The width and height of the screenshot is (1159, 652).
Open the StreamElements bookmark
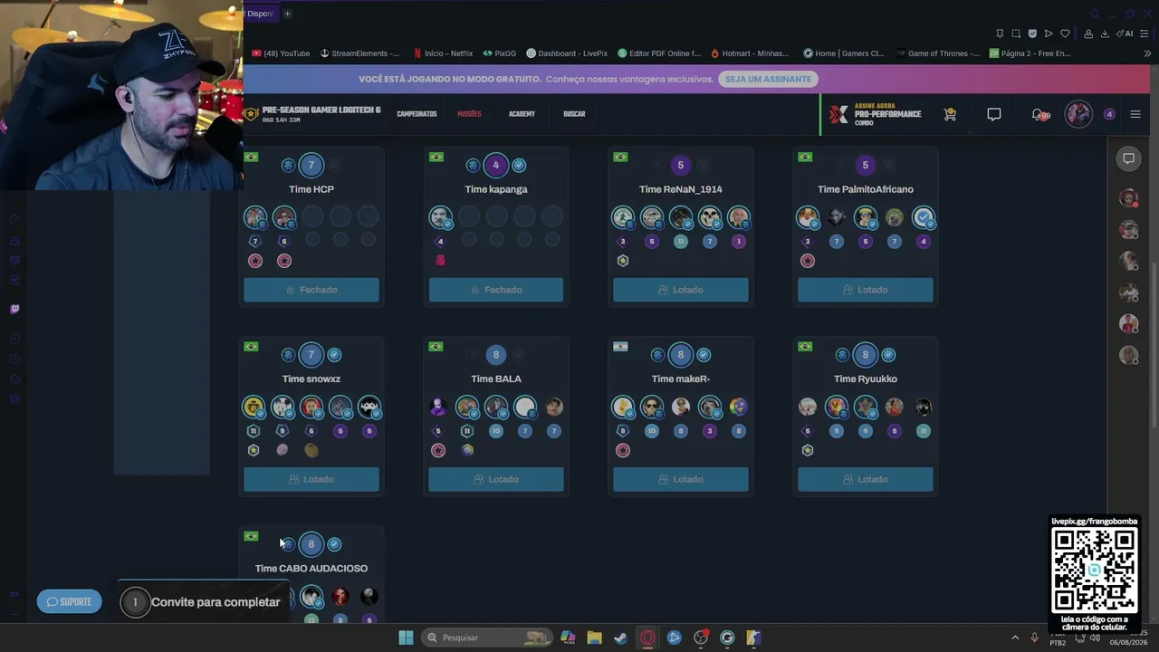(359, 53)
